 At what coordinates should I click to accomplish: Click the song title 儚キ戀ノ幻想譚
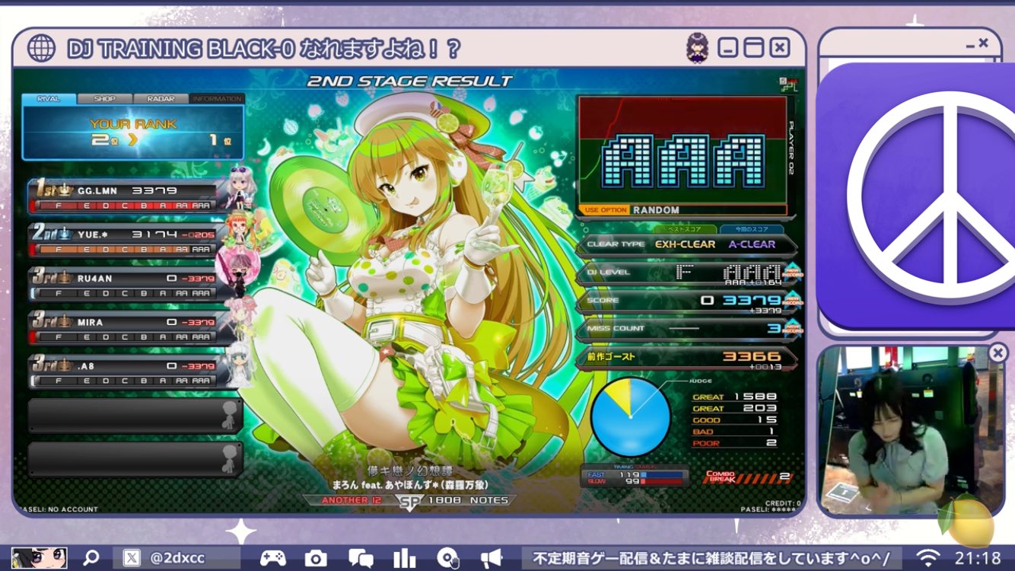pos(409,472)
